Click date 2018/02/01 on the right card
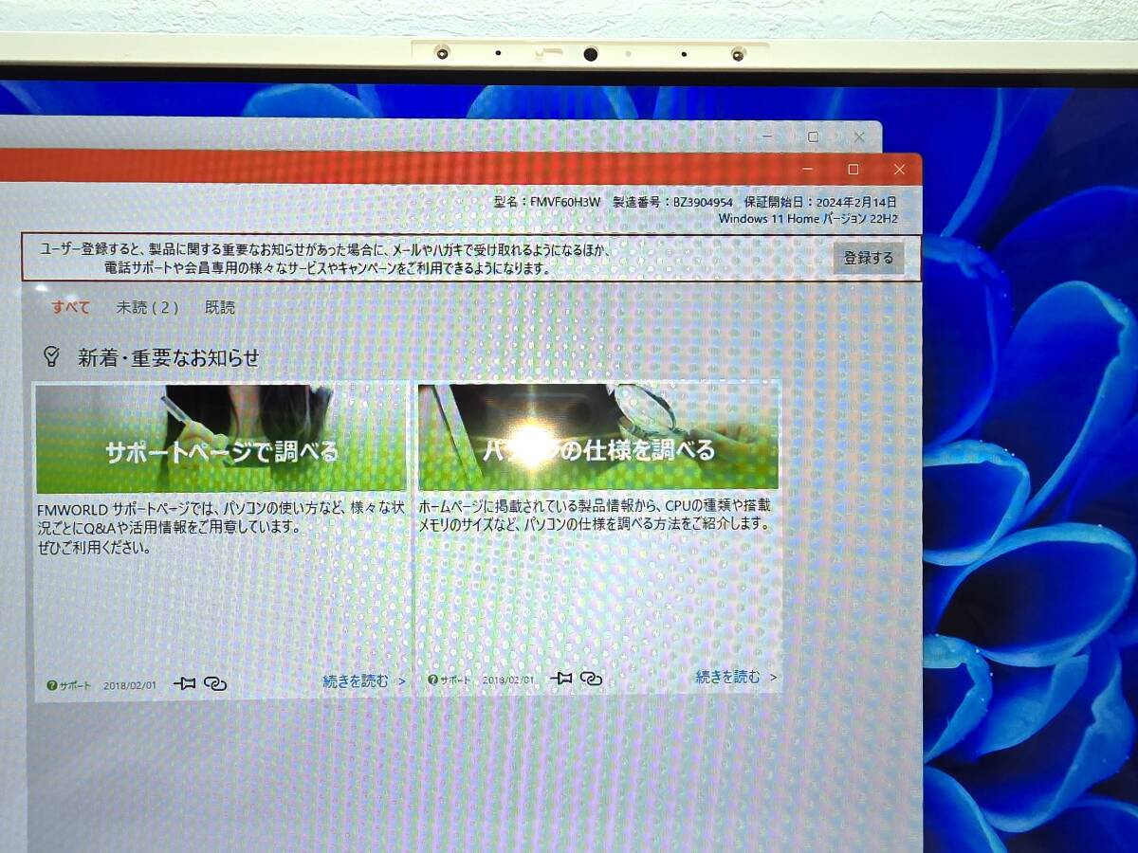The image size is (1138, 853). tap(508, 681)
